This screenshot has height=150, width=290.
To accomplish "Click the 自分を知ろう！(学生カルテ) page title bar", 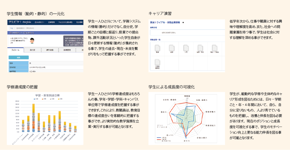I will [x=45, y=33].
